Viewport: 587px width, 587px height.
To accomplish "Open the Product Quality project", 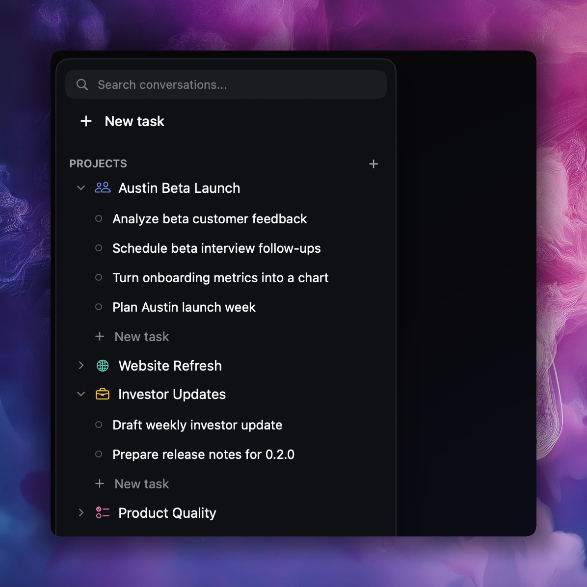I will pos(167,513).
